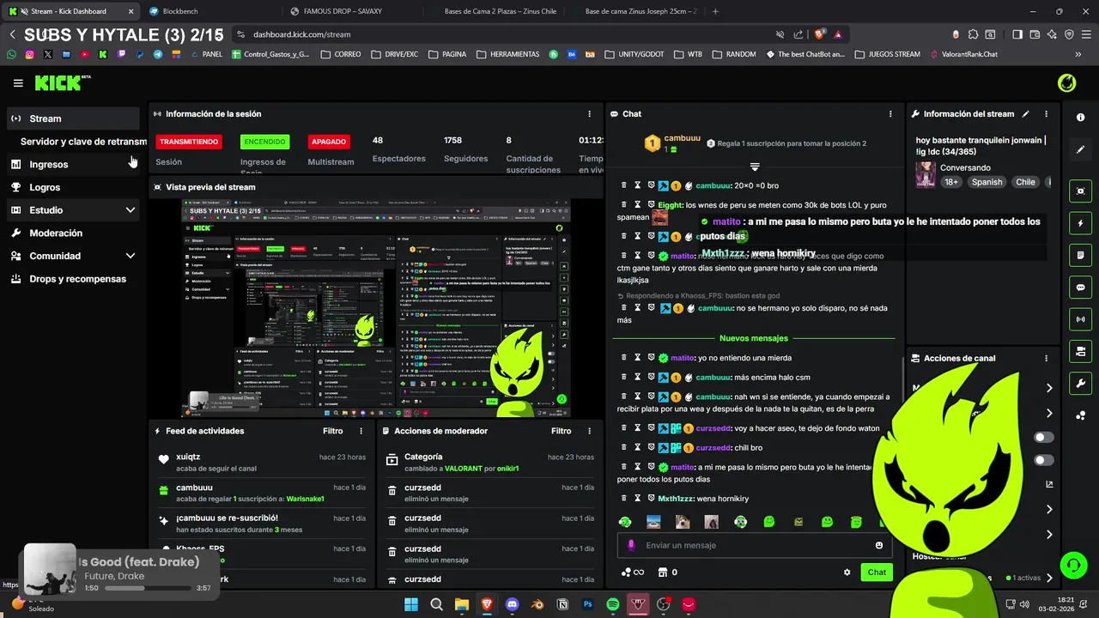Select the first green headset emote

click(x=625, y=521)
